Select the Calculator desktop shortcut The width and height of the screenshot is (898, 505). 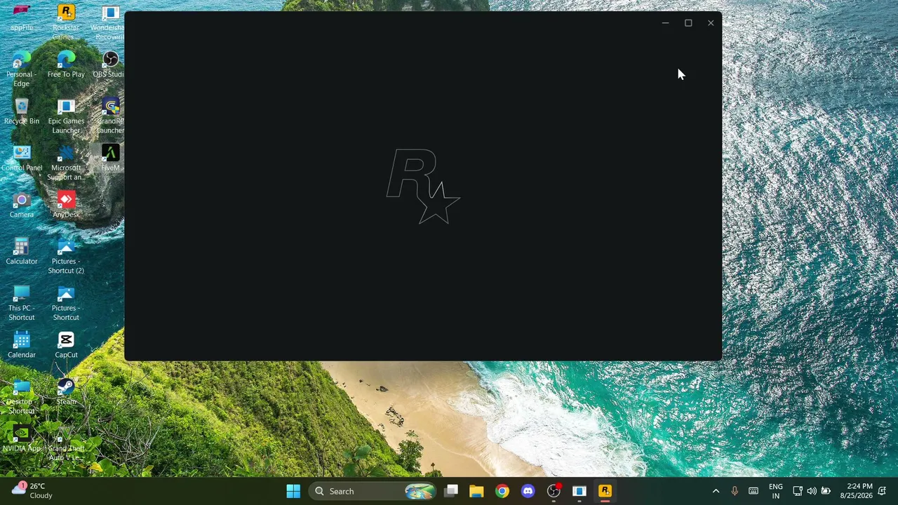coord(22,251)
